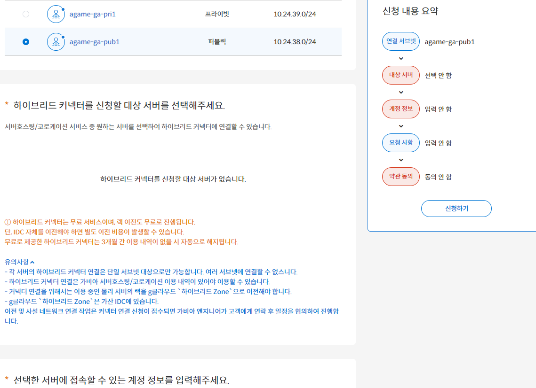Screen dimensions: 536x388
Task: Click the 대상 서버 step badge
Action: 400,75
